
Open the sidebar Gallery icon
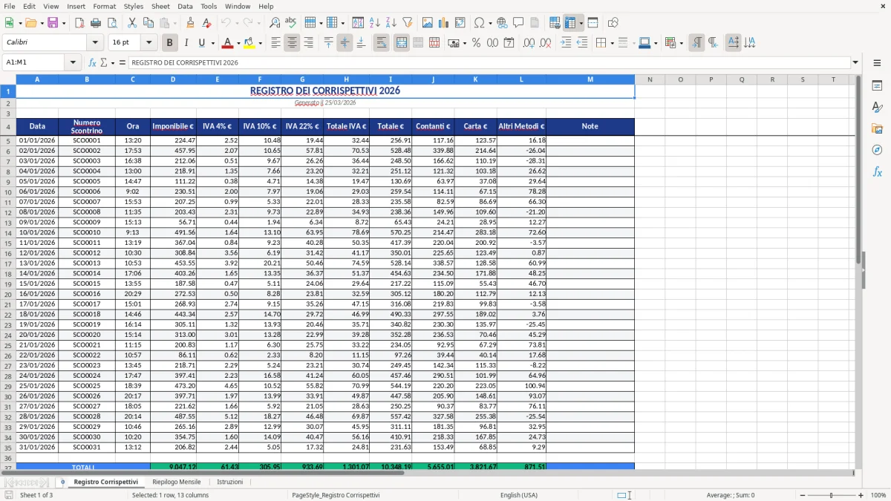[877, 128]
